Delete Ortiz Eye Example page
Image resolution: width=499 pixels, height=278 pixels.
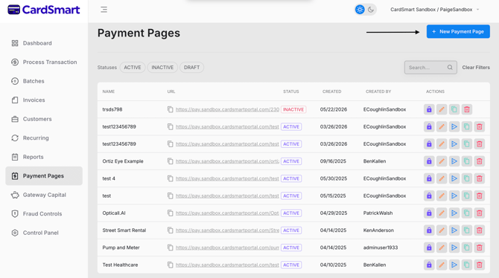(x=480, y=161)
